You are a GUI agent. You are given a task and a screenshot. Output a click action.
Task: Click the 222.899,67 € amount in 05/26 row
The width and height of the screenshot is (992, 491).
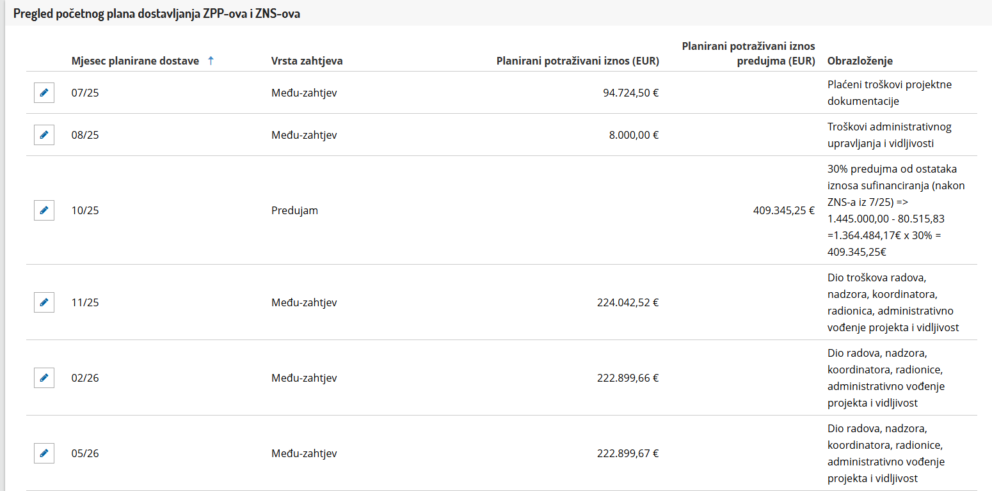(627, 453)
